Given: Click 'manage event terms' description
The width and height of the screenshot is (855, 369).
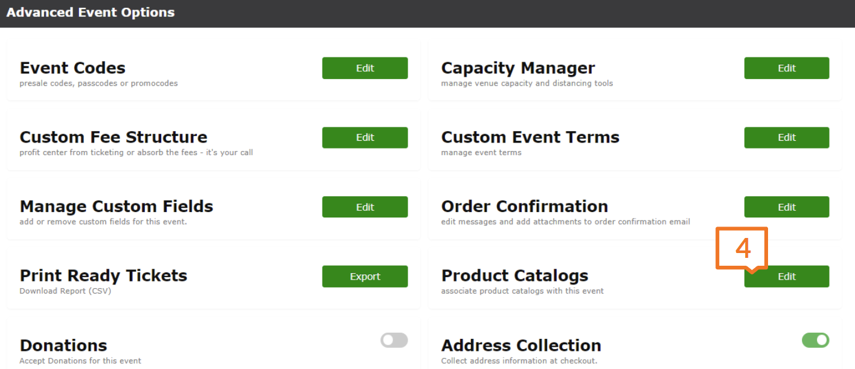Looking at the screenshot, I should (x=481, y=153).
